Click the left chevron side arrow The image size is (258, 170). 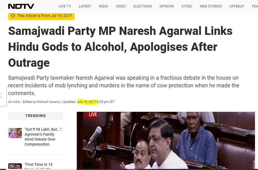click(2, 96)
